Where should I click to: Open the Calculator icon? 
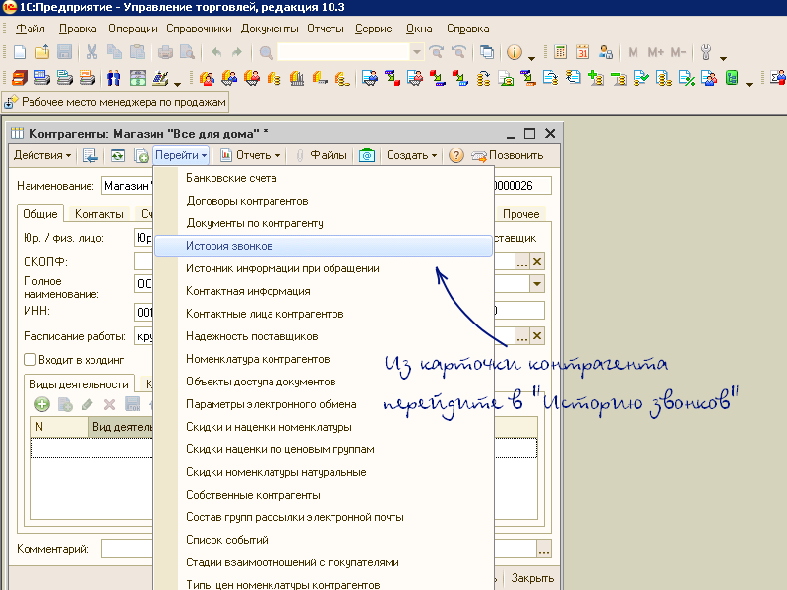tap(560, 52)
